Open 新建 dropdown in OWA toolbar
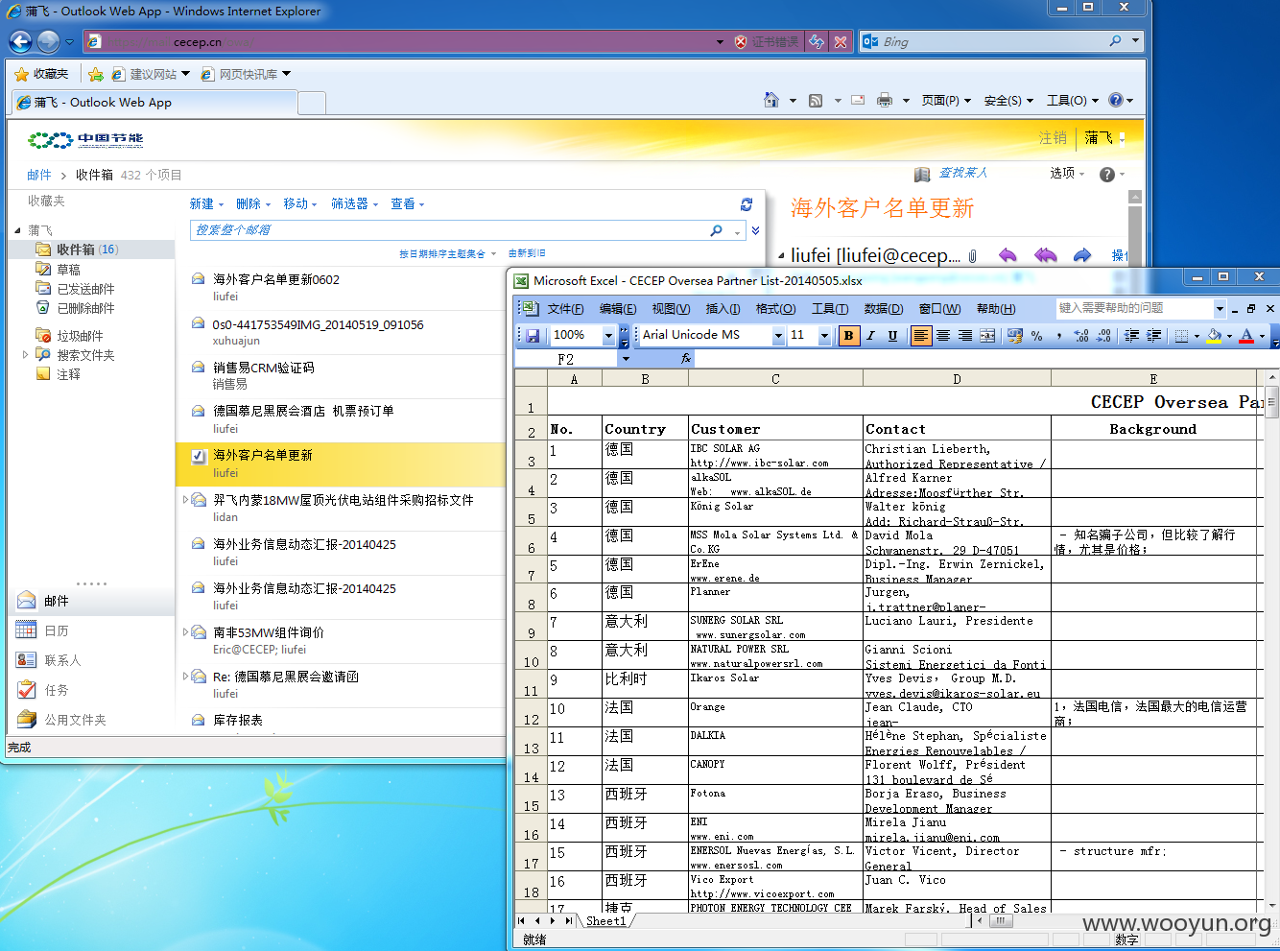This screenshot has width=1280, height=951. [206, 204]
